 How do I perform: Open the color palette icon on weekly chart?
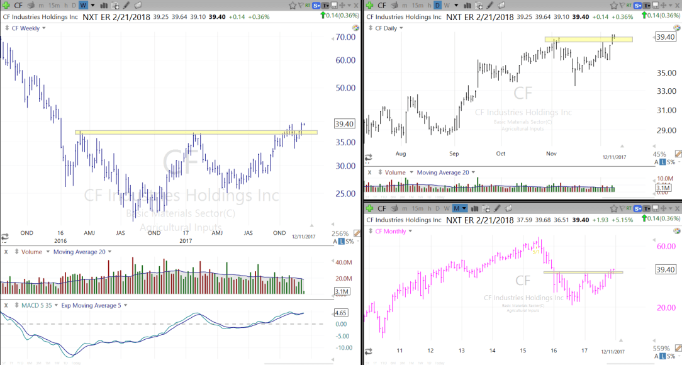coord(355,28)
